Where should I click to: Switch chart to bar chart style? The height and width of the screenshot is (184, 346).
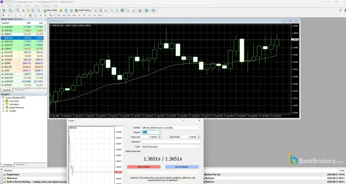(x=96, y=10)
